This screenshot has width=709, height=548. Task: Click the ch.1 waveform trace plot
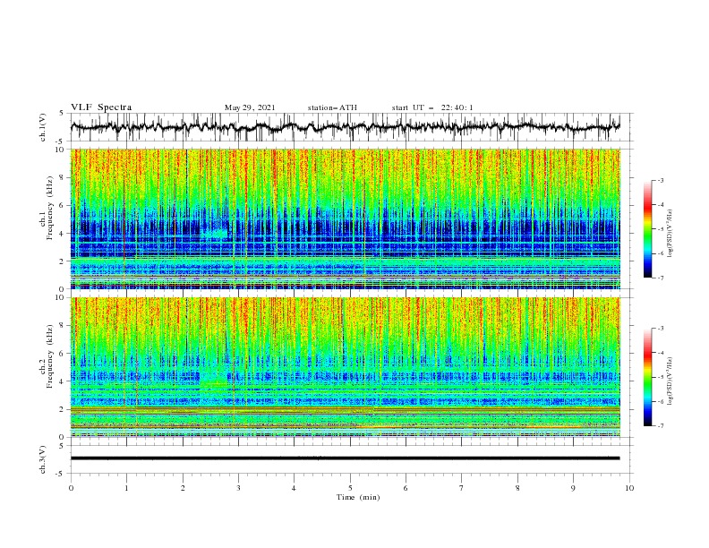click(345, 127)
